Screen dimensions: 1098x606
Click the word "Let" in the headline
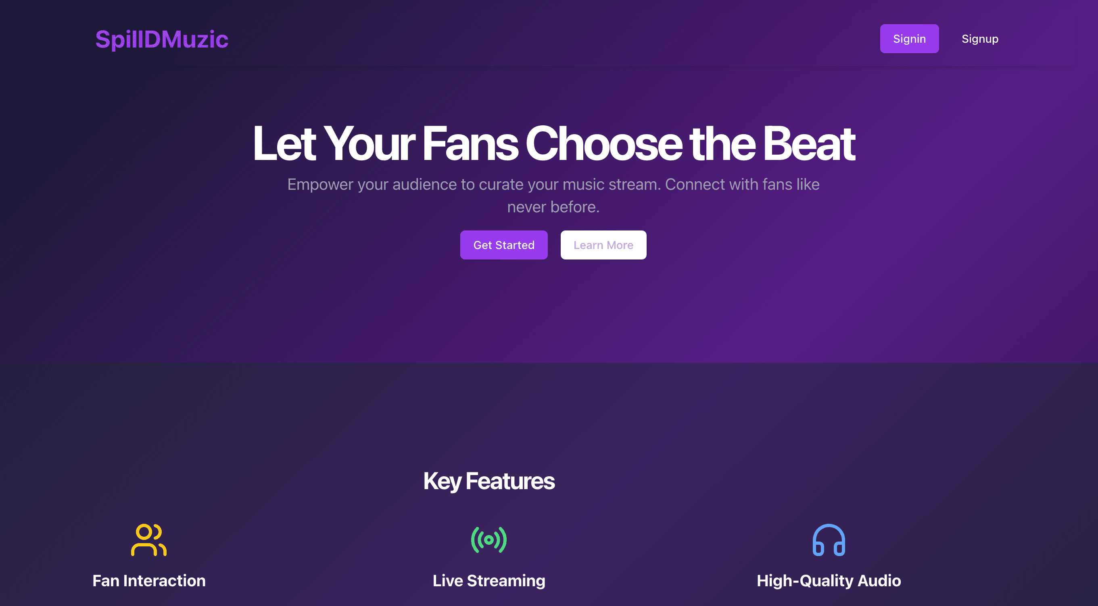click(284, 144)
